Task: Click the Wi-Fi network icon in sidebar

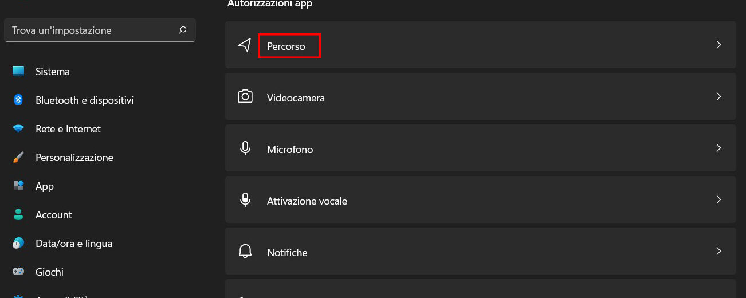Action: point(18,129)
